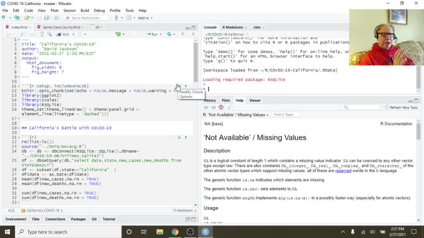The image size is (424, 238).
Task: Open the Code menu
Action: coord(28,11)
